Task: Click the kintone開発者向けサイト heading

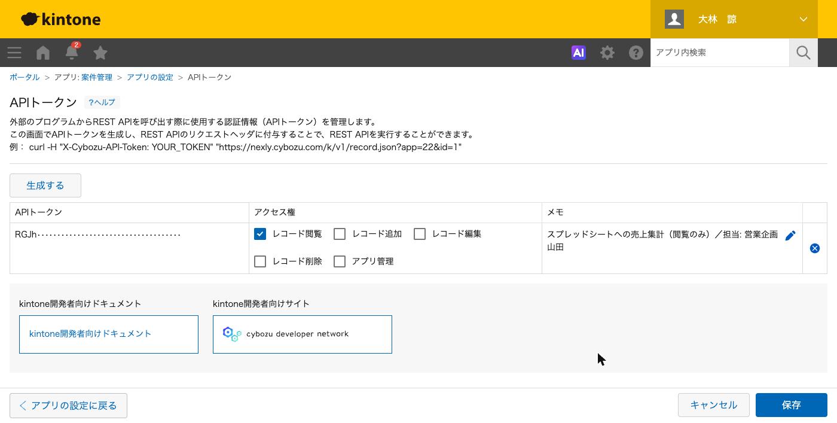Action: pos(261,304)
